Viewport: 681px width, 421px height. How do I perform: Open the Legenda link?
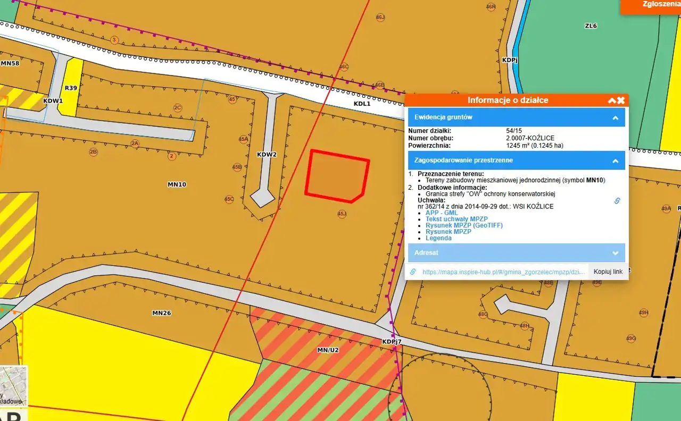pos(438,238)
